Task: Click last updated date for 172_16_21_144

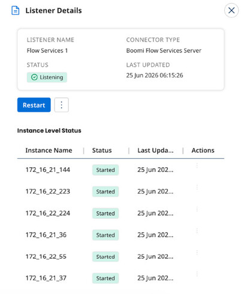Action: click(x=155, y=170)
